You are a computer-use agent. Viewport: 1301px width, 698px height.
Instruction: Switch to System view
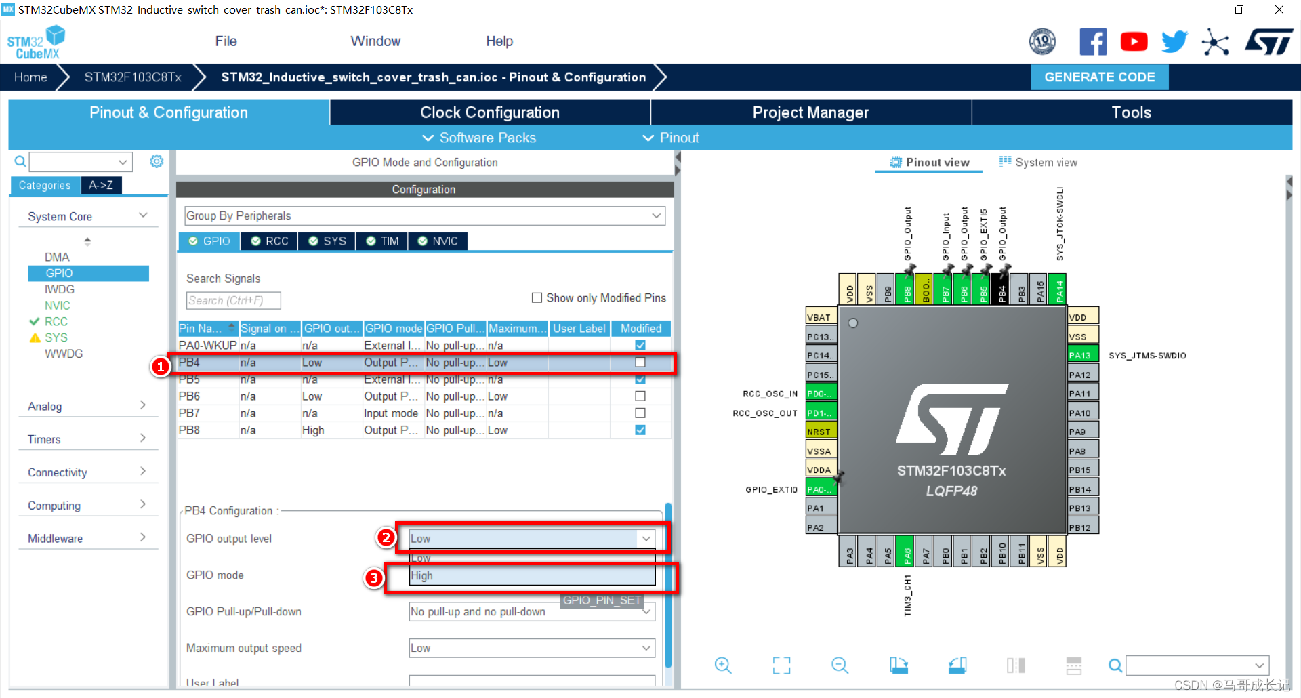1039,163
